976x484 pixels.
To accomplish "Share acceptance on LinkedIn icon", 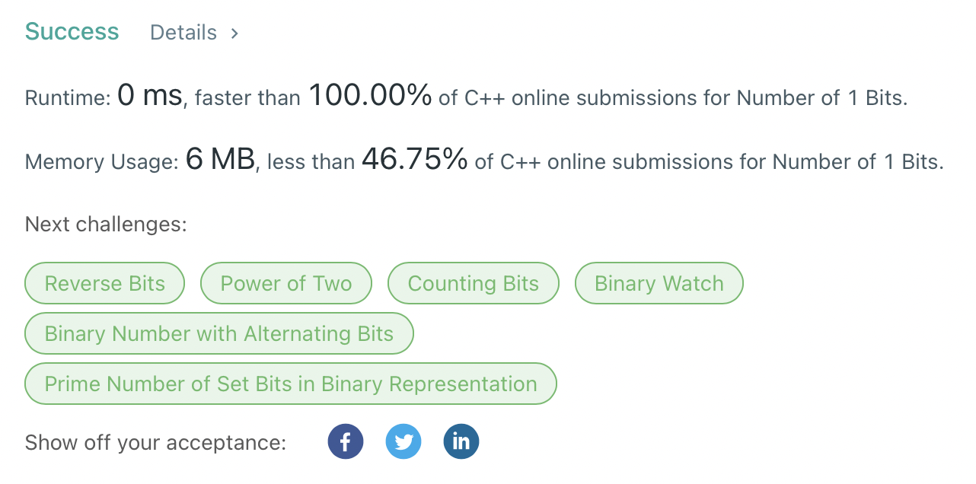I will 461,441.
